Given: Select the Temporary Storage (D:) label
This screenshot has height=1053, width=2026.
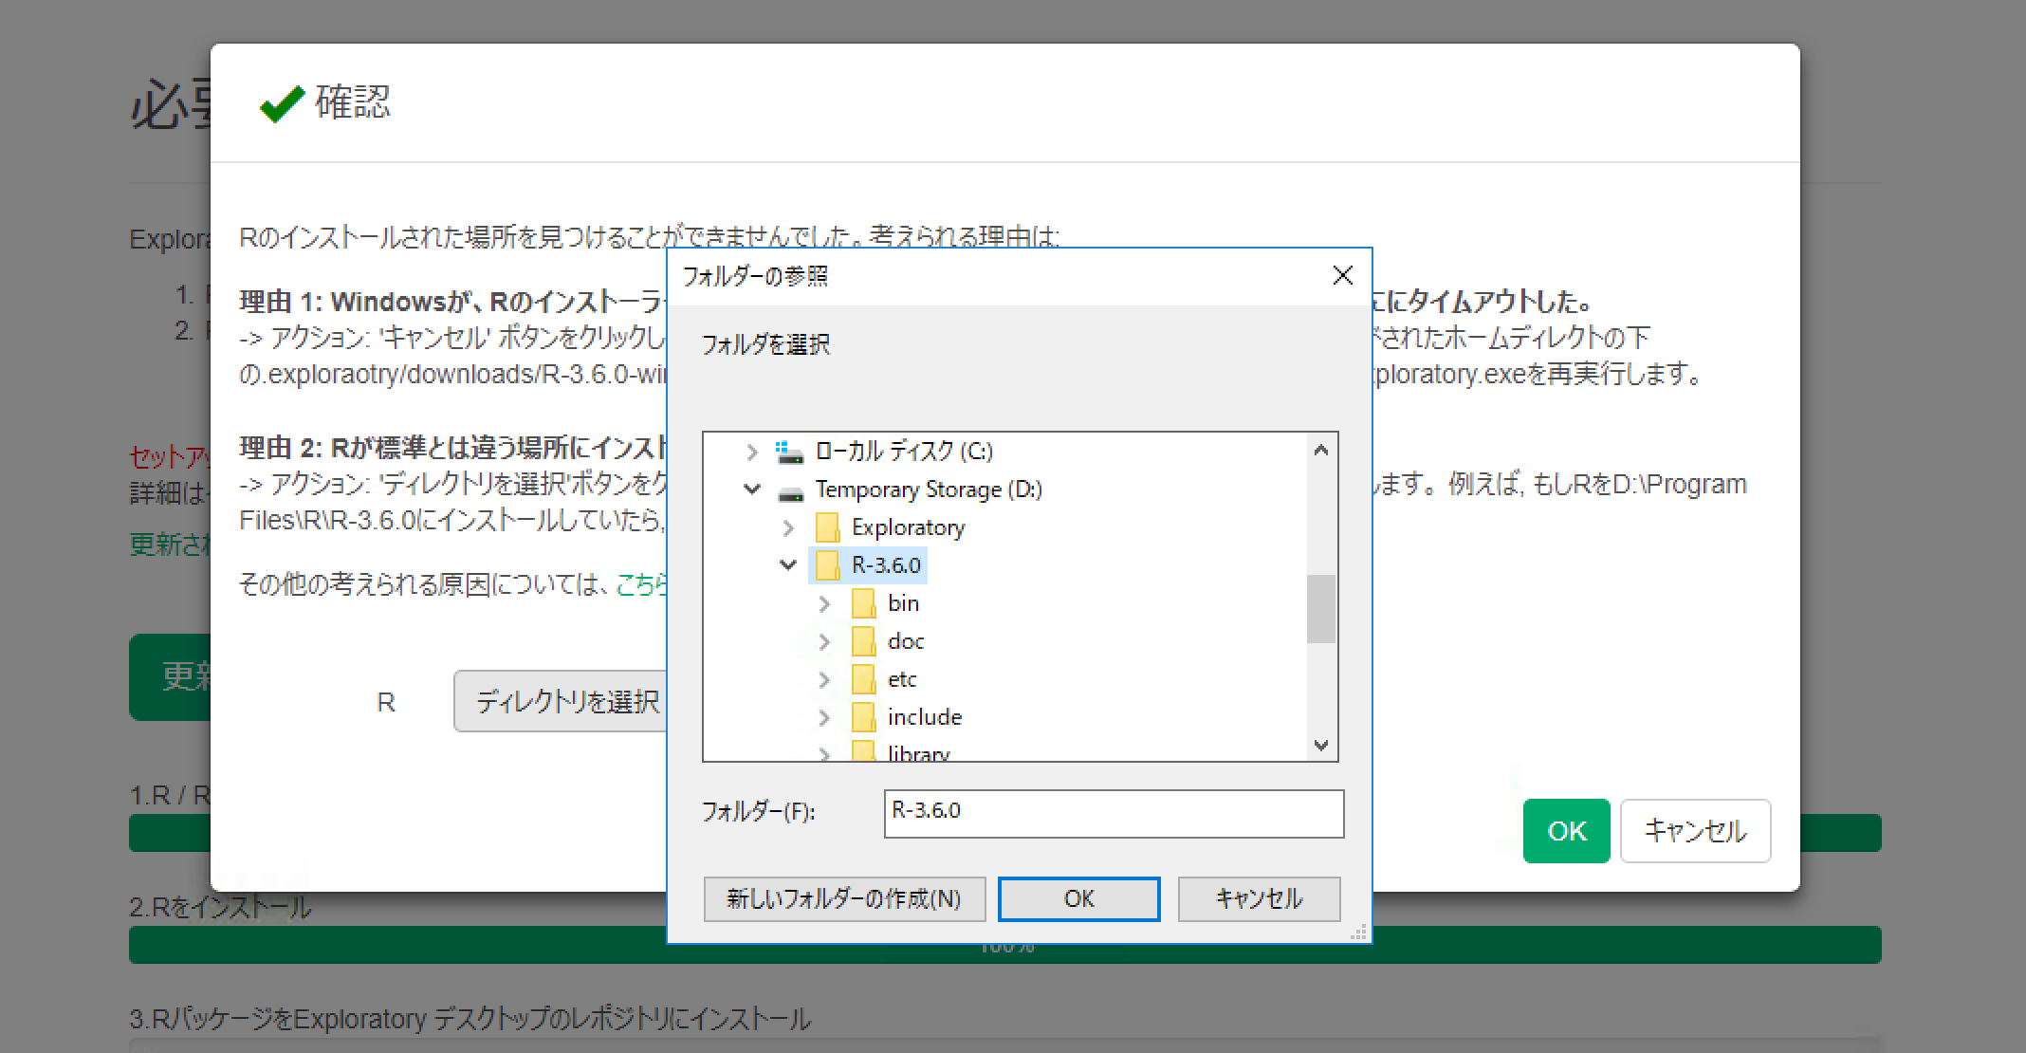Looking at the screenshot, I should coord(929,490).
